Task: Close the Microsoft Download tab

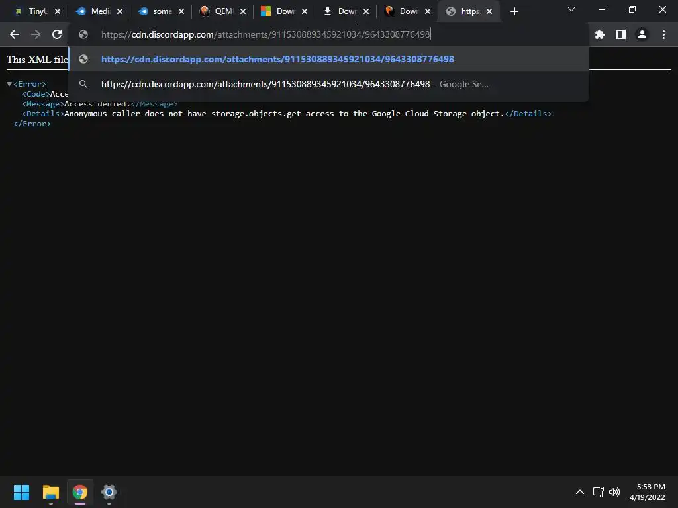Action: coord(305,11)
